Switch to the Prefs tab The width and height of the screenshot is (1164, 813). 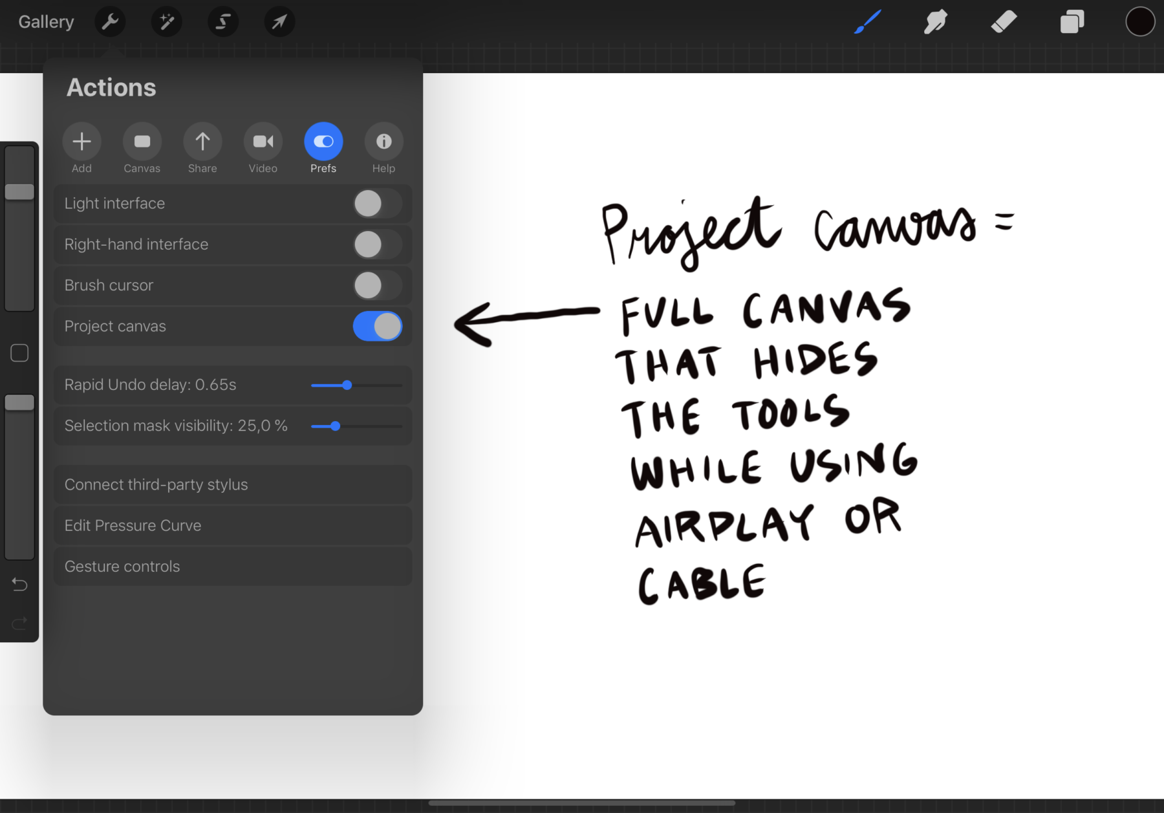pos(323,148)
